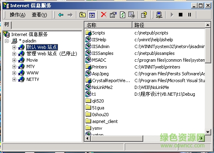Click the vertical scrollbar thumb
This screenshot has width=214, height=153.
pos(208,46)
